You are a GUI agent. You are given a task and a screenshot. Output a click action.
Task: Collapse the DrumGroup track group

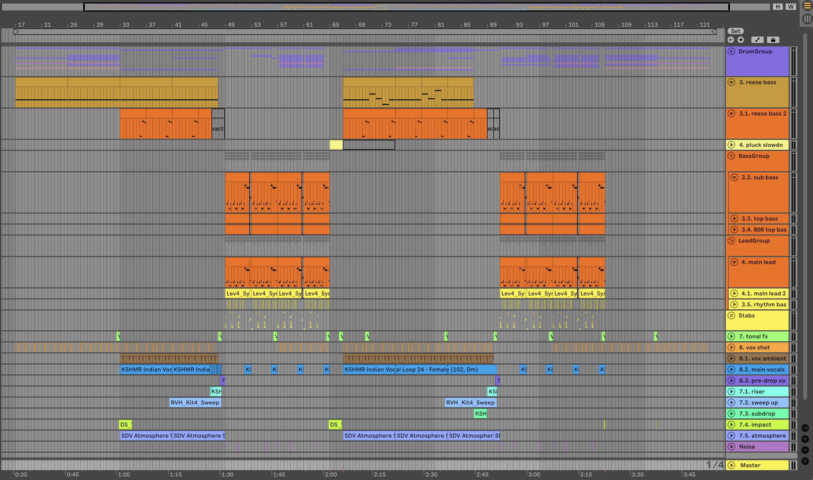(731, 51)
